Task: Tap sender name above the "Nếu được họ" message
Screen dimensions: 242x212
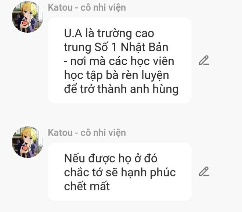Action: 87,133
